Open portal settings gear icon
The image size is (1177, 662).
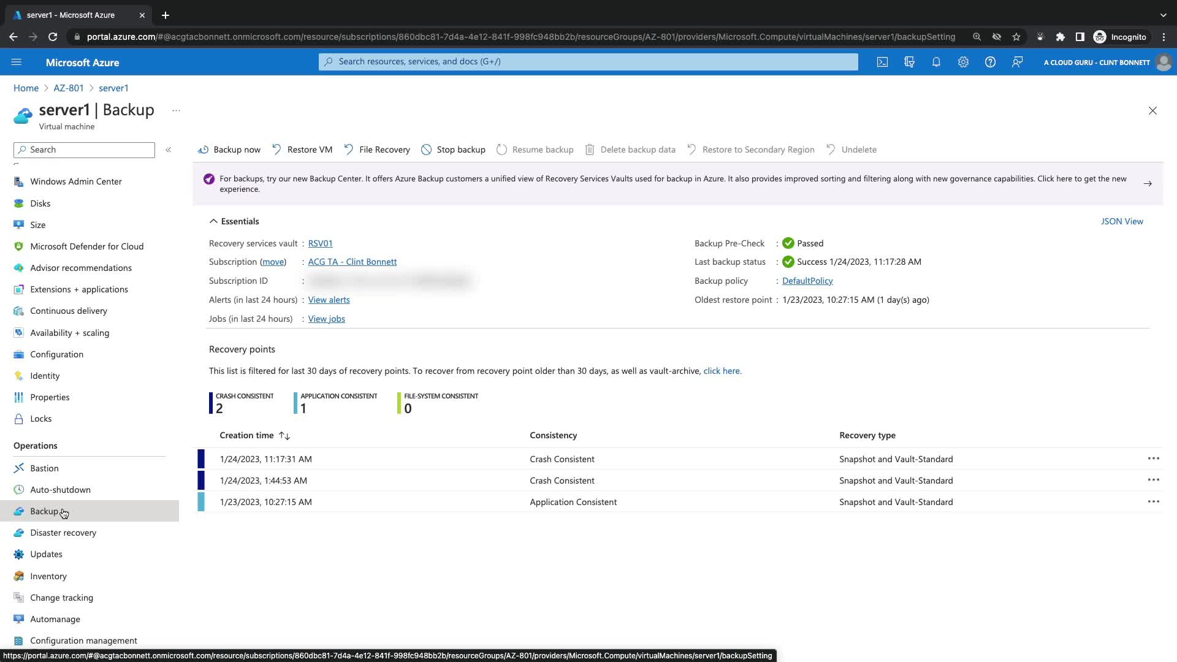coord(963,62)
